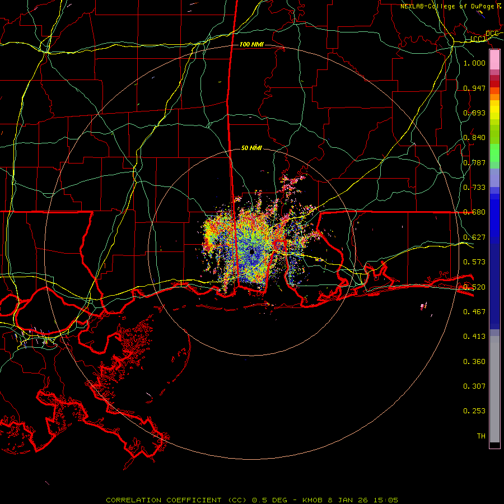Click the 0.467 scale value
Screen dimensions: 504x504
tap(474, 312)
